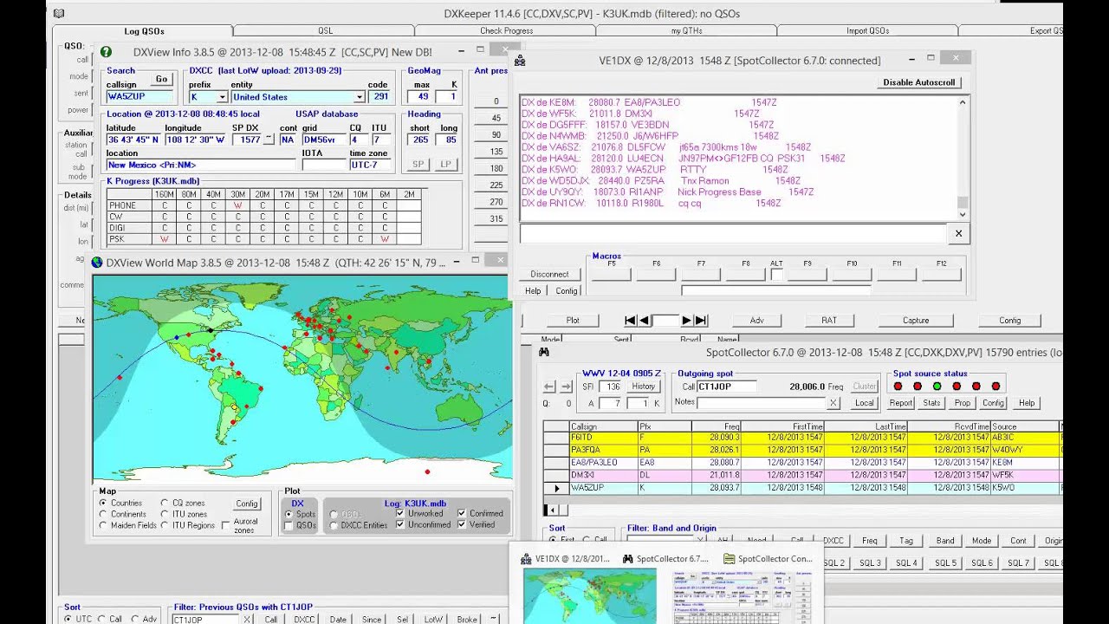
Task: Clear the spot cluster command input X
Action: 958,233
